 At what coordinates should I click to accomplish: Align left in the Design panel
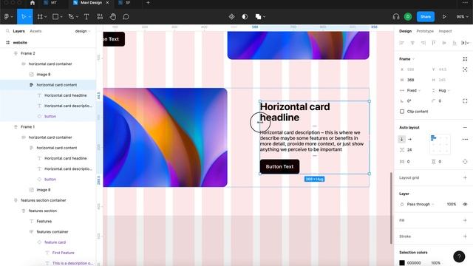point(401,43)
